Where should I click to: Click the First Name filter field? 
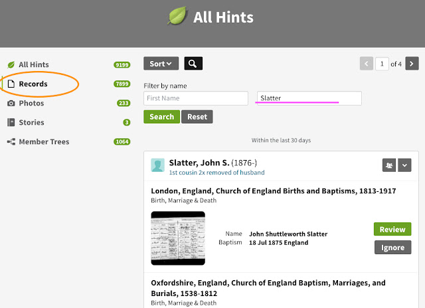tap(196, 98)
